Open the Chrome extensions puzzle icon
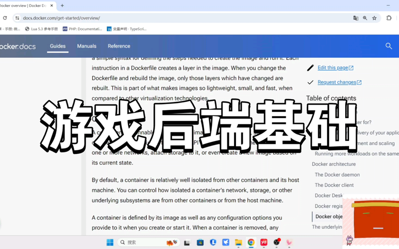Screen dimensions: 399x249 (389, 18)
